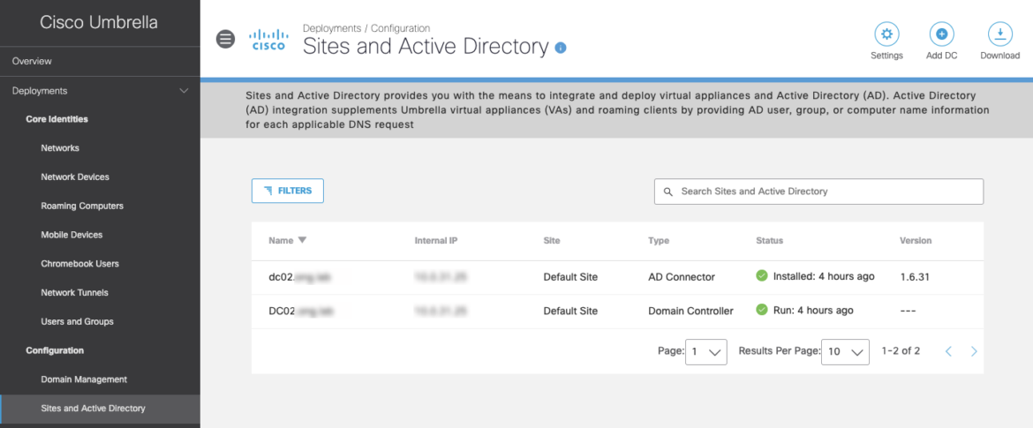Click Default Site in Domain Controller row
Image resolution: width=1033 pixels, height=428 pixels.
(x=570, y=311)
